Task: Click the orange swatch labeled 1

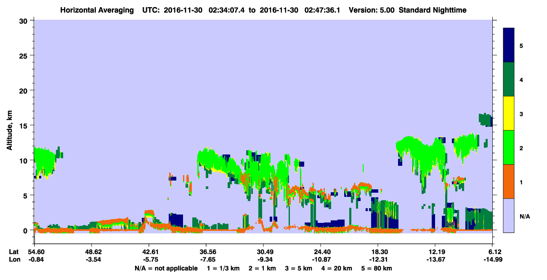Action: pos(508,181)
